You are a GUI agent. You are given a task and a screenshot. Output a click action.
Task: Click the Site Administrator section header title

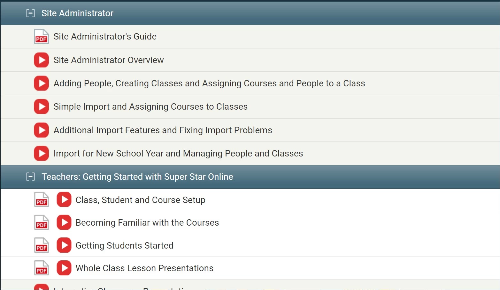click(x=77, y=13)
